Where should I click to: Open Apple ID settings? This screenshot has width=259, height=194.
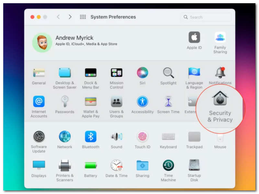tap(194, 38)
